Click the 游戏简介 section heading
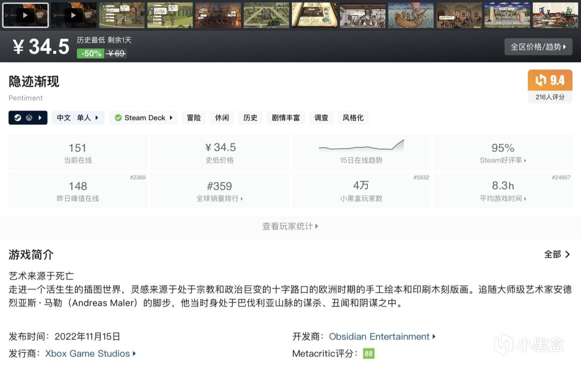Screen dimensions: 581x365 point(31,255)
